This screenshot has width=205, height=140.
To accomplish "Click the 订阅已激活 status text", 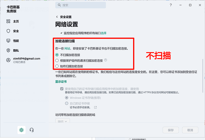I will [19, 62].
